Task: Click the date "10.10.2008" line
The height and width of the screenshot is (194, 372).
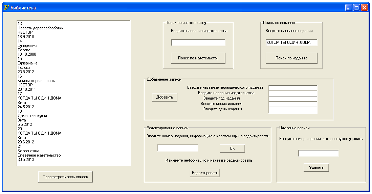Action: 27,54
